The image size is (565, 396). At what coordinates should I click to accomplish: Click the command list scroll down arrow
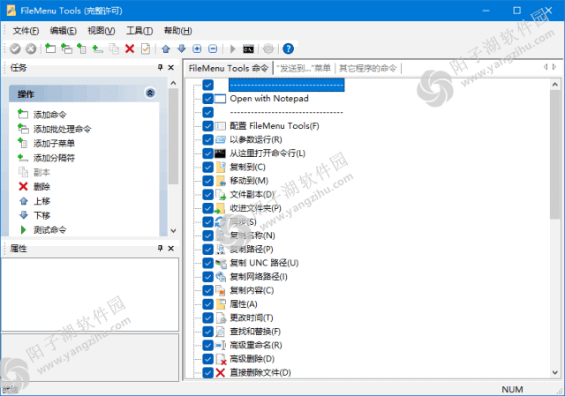pos(555,372)
